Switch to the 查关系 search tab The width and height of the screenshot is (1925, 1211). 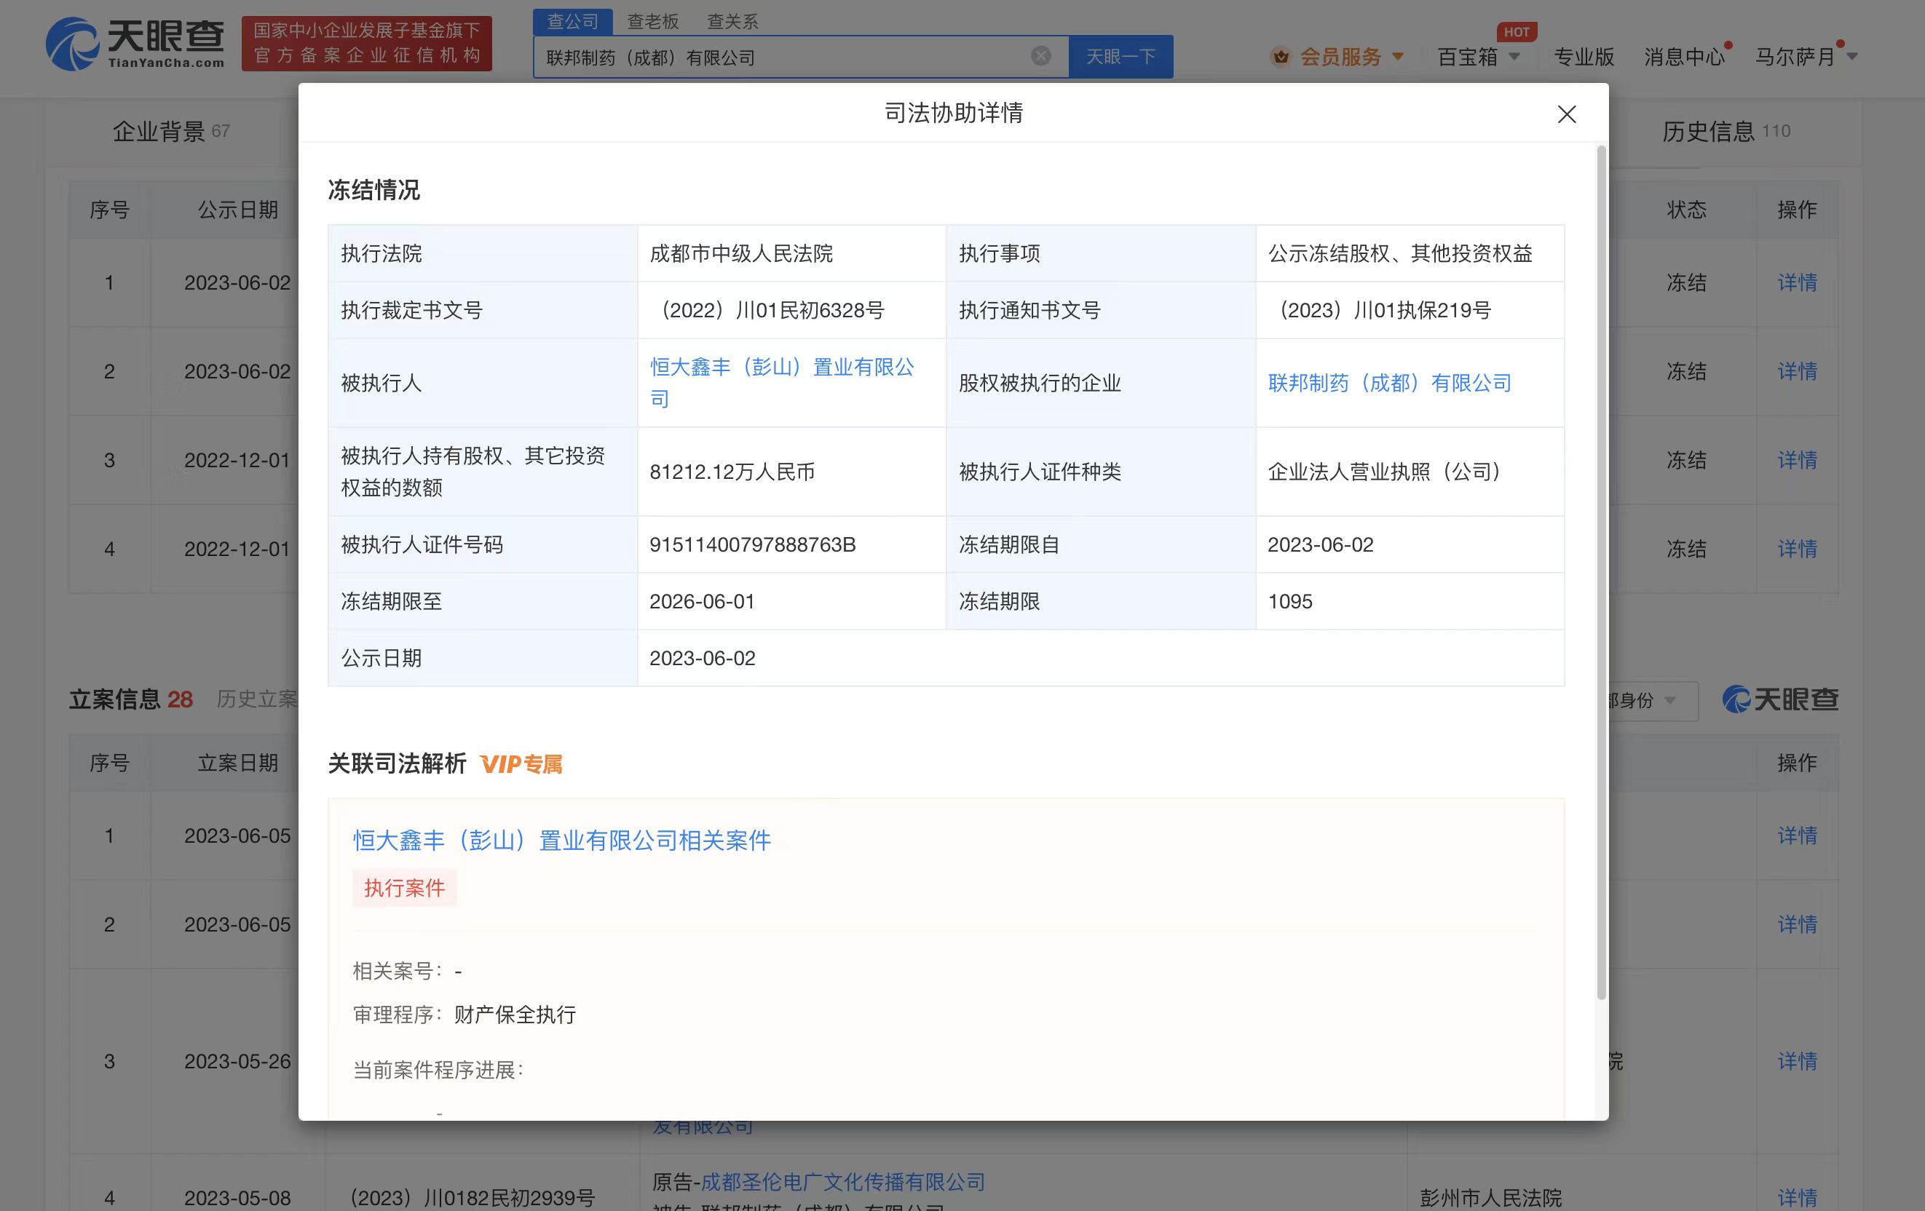coord(732,22)
